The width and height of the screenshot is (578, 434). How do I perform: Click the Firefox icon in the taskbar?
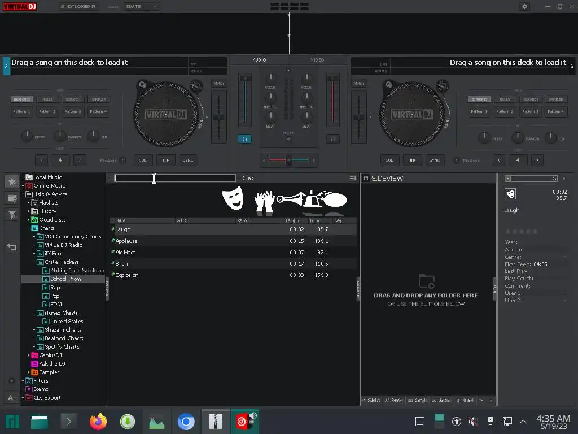(98, 422)
